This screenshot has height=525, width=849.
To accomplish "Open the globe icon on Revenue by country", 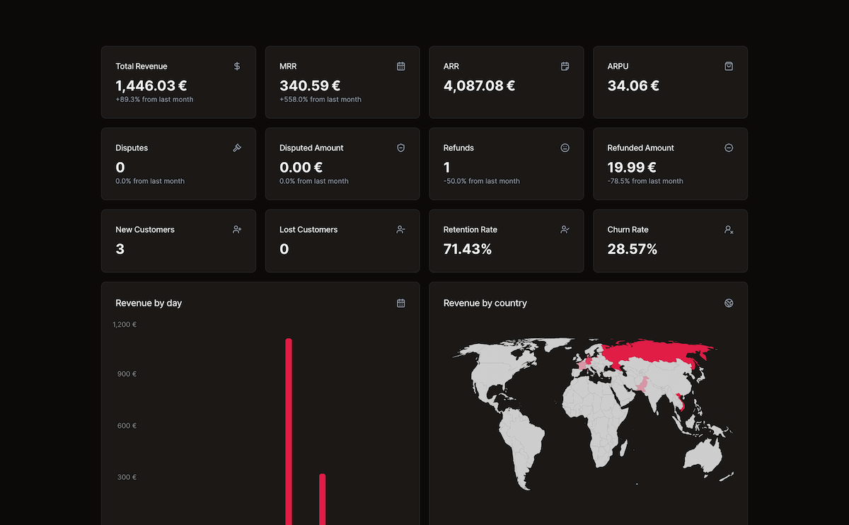I will tap(729, 303).
